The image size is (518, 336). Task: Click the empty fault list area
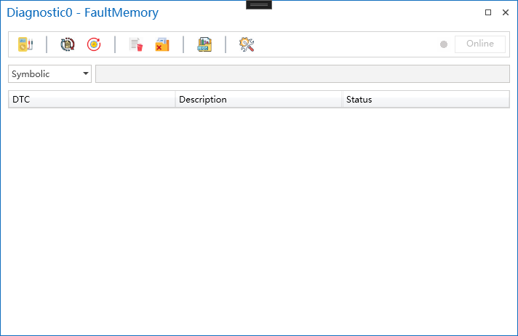(x=258, y=218)
